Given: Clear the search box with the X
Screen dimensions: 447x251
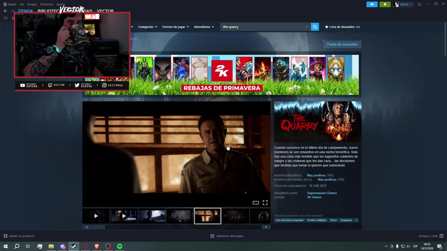Looking at the screenshot, I should [x=307, y=27].
